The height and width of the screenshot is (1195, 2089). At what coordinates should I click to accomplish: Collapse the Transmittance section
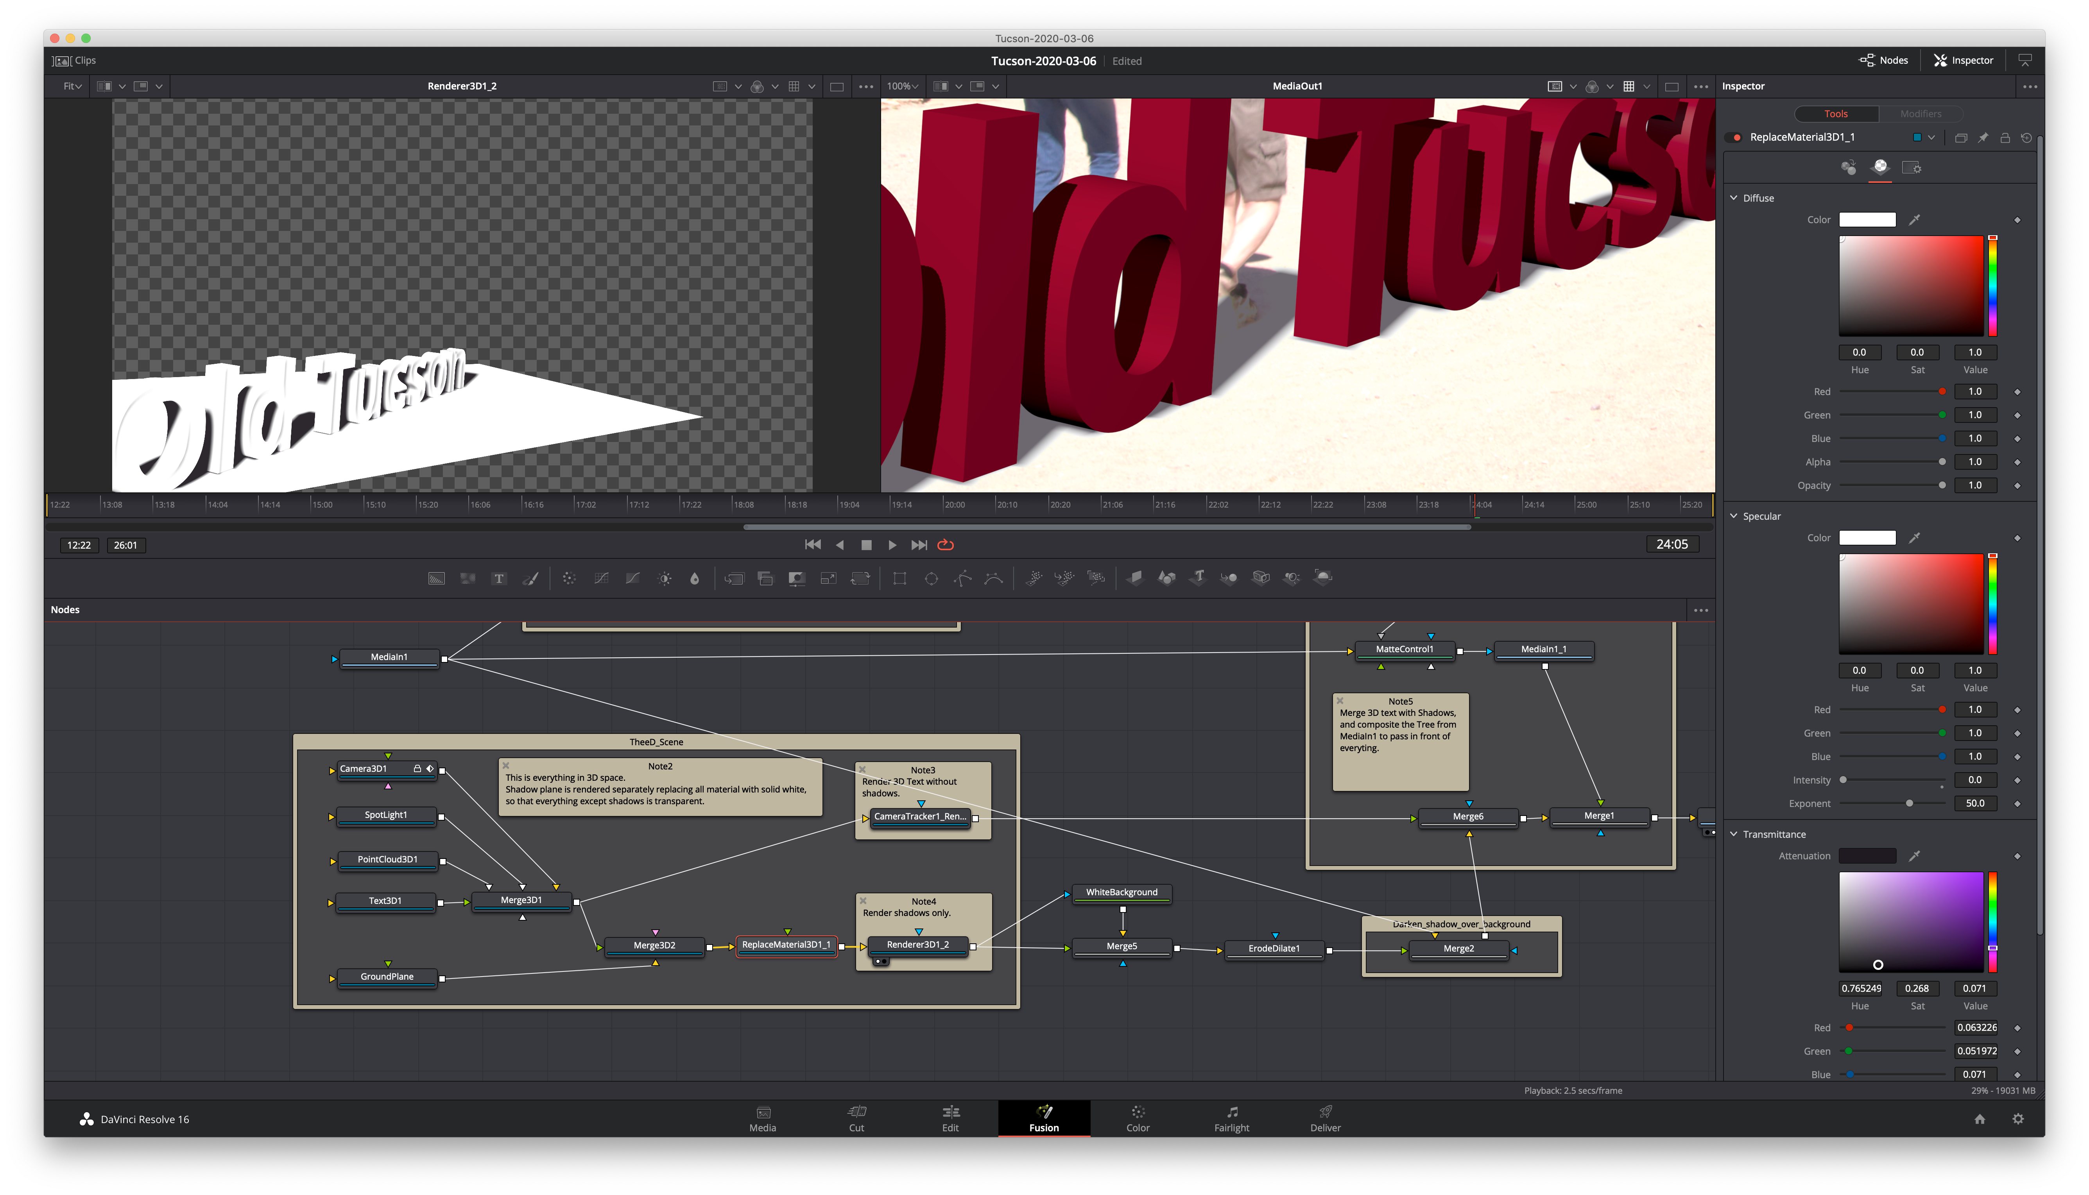coord(1734,835)
